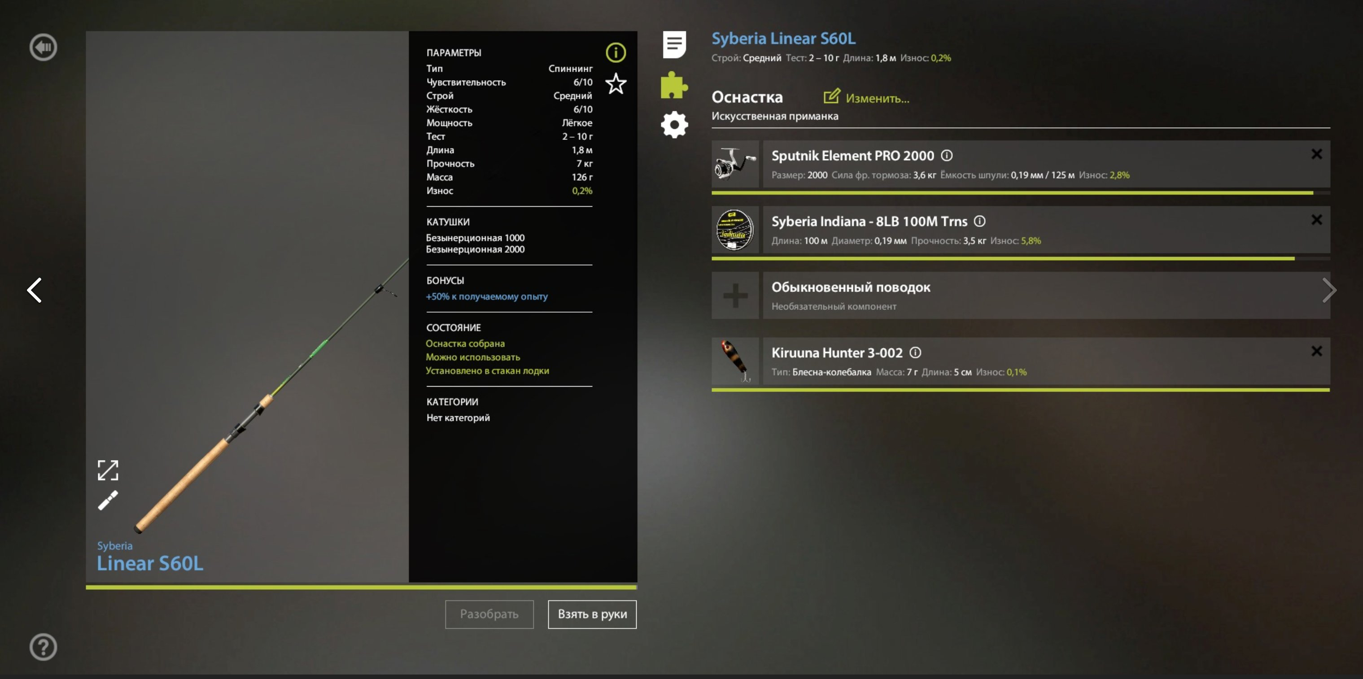Go to previous rod with left arrow

[x=35, y=290]
